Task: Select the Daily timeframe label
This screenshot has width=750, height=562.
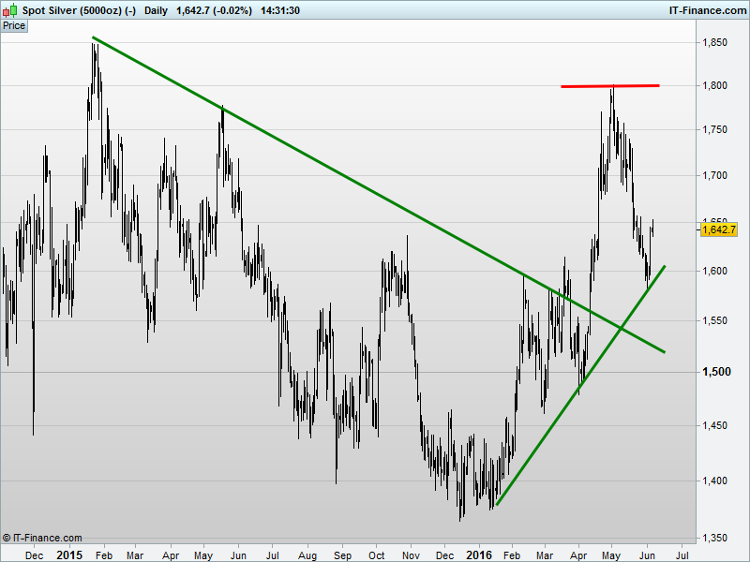Action: click(156, 10)
